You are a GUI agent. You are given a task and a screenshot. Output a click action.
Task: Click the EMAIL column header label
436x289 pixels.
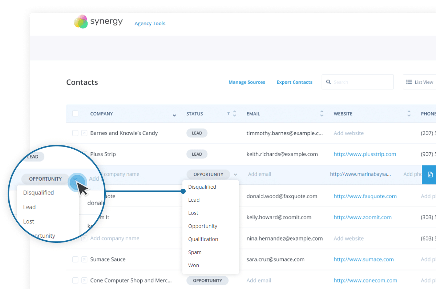253,114
